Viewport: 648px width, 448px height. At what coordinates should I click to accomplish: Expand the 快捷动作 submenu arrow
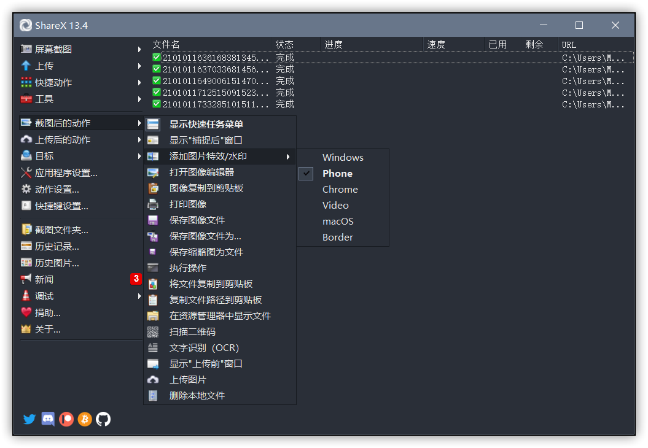[139, 82]
